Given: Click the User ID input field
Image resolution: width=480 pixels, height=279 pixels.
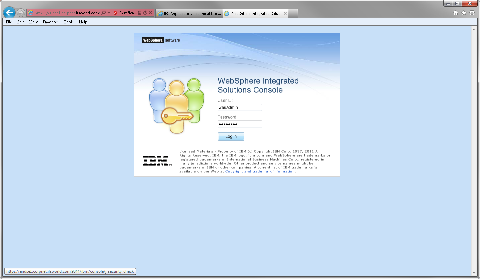Looking at the screenshot, I should coord(240,107).
